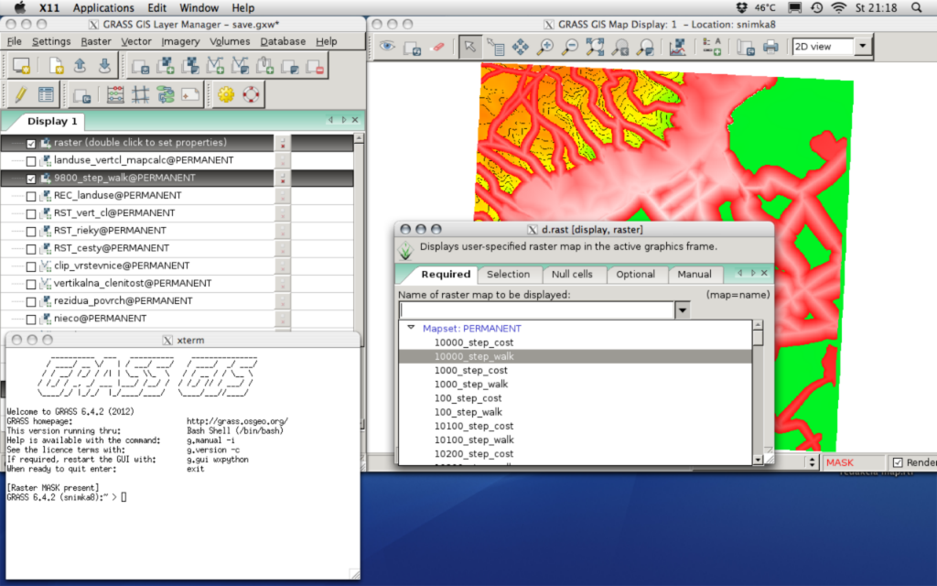Uncheck the 9800_step_walk@PERMANENT layer
The height and width of the screenshot is (586, 937).
point(32,179)
